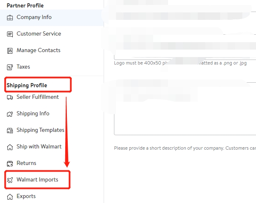Click the Ship with Walmart home icon
Image resolution: width=256 pixels, height=203 pixels.
click(10, 147)
